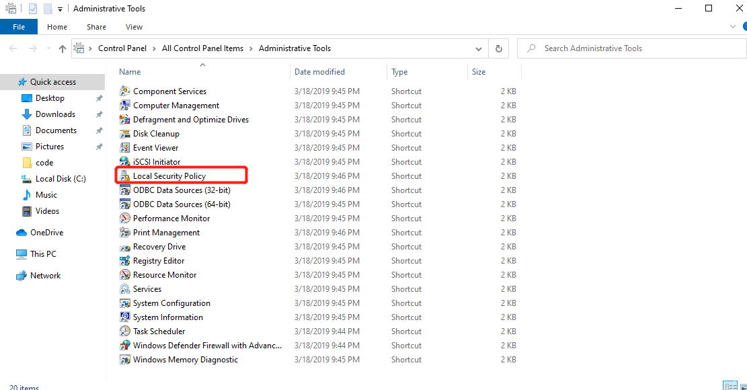Screen dimensions: 747x390
Task: Click the Registry Editor icon
Action: point(125,261)
